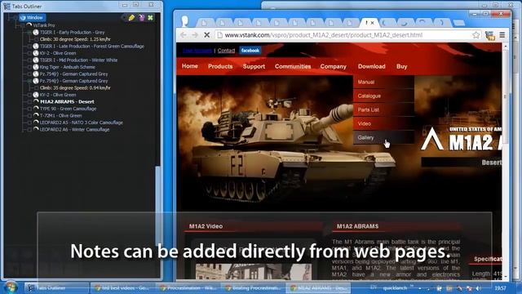This screenshot has height=294, width=522.
Task: Click the loading icon of LEOPARD2 A5 NATO
Action: point(36,122)
